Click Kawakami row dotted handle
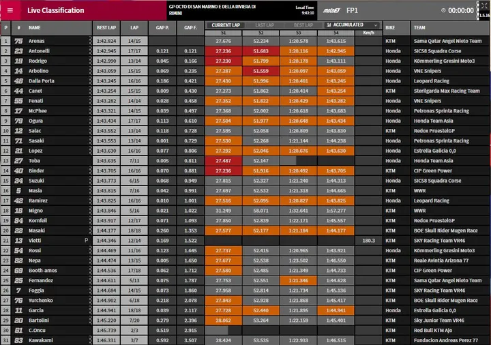The height and width of the screenshot is (345, 491). (91, 340)
